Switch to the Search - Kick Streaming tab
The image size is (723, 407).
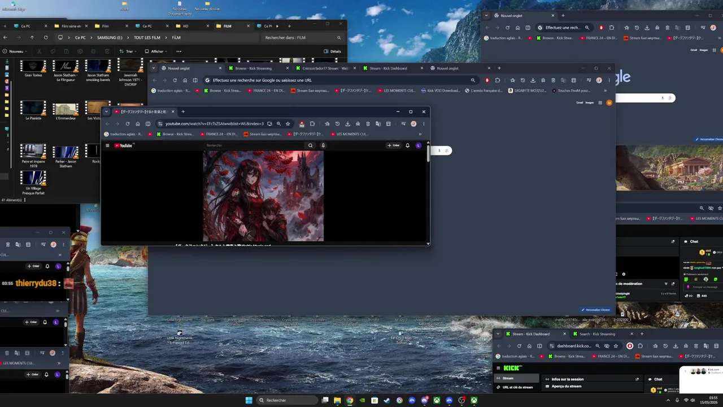click(x=597, y=334)
